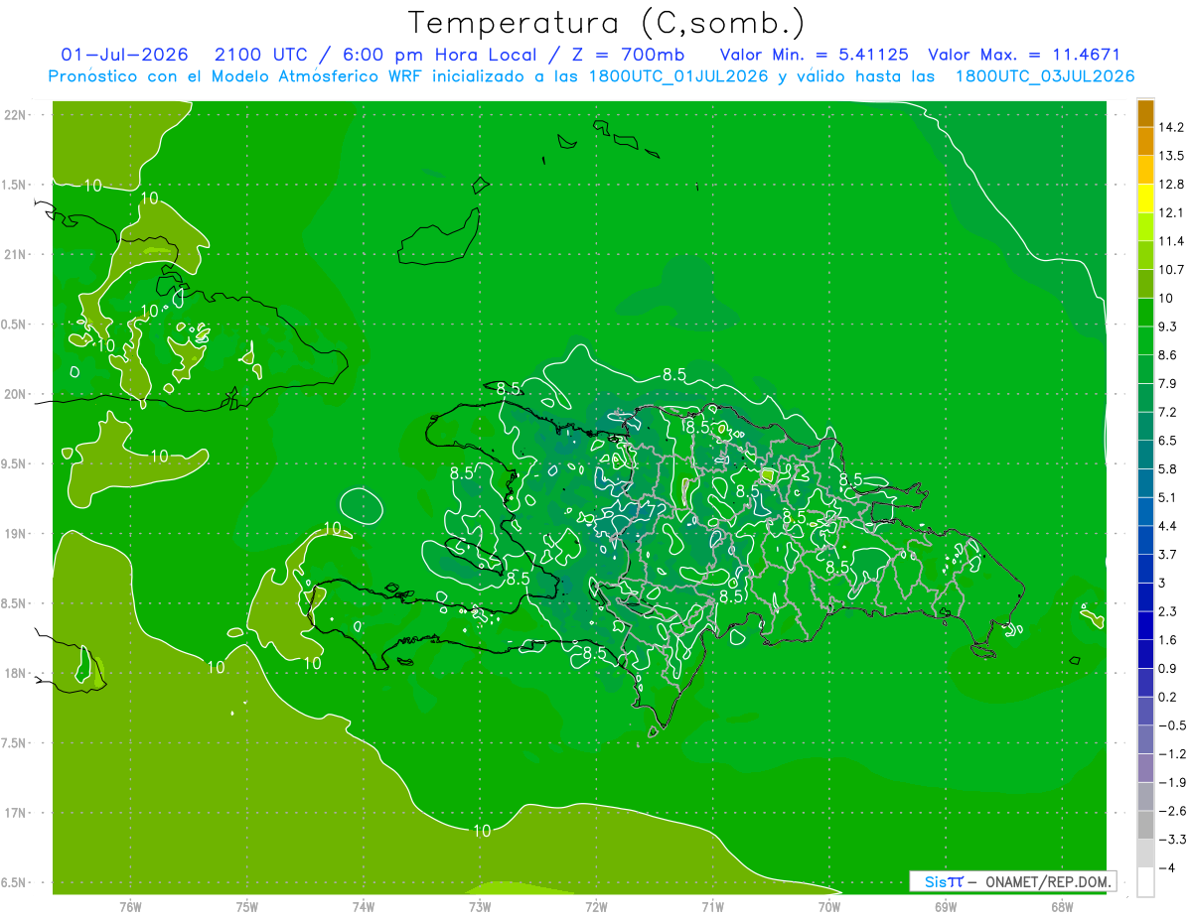
Task: Click the 70W longitude axis label
Action: click(x=829, y=906)
